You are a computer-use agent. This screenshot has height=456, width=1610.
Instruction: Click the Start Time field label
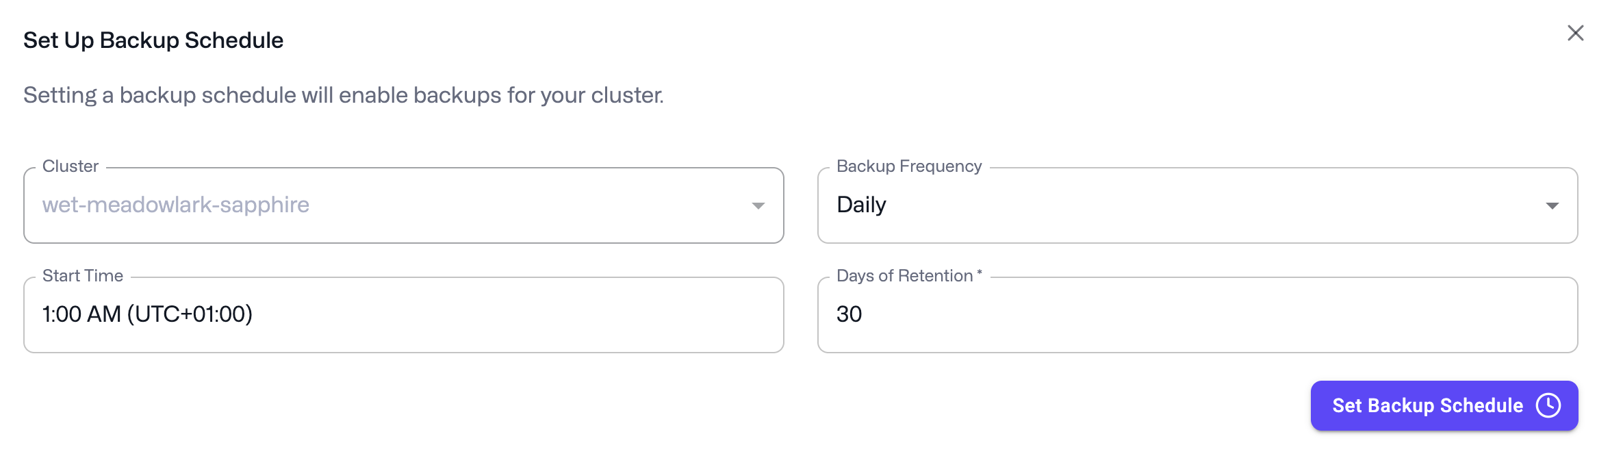83,275
